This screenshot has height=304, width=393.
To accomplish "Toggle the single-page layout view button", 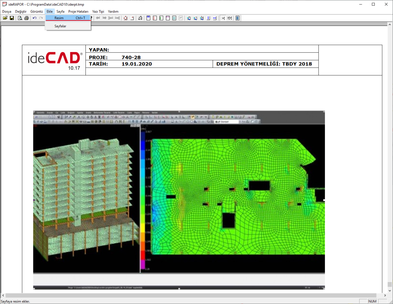I will point(223,18).
